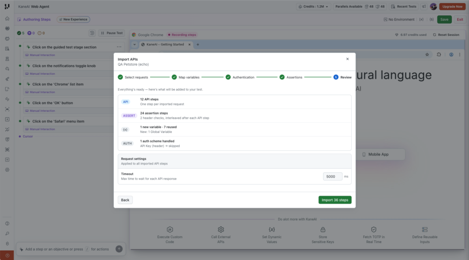Click the API badge icon
The height and width of the screenshot is (260, 469).
click(x=126, y=102)
